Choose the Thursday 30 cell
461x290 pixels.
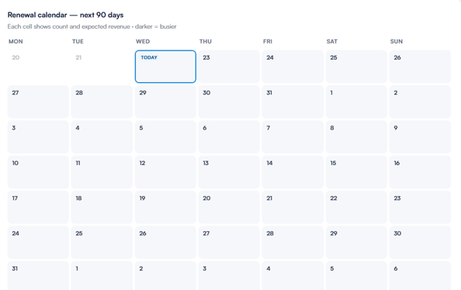coord(229,102)
